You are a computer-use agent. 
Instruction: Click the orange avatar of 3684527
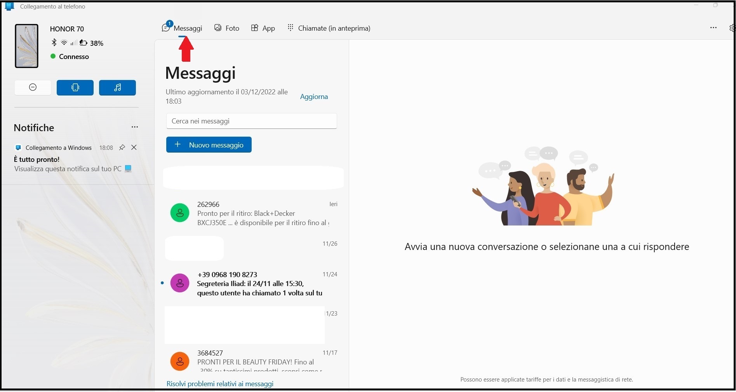pyautogui.click(x=180, y=361)
